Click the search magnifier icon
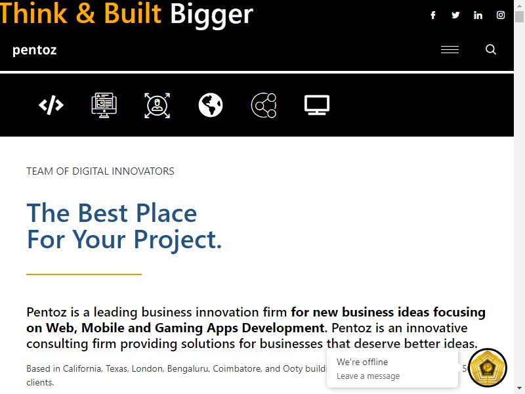Viewport: 525px width, 394px height. point(491,50)
